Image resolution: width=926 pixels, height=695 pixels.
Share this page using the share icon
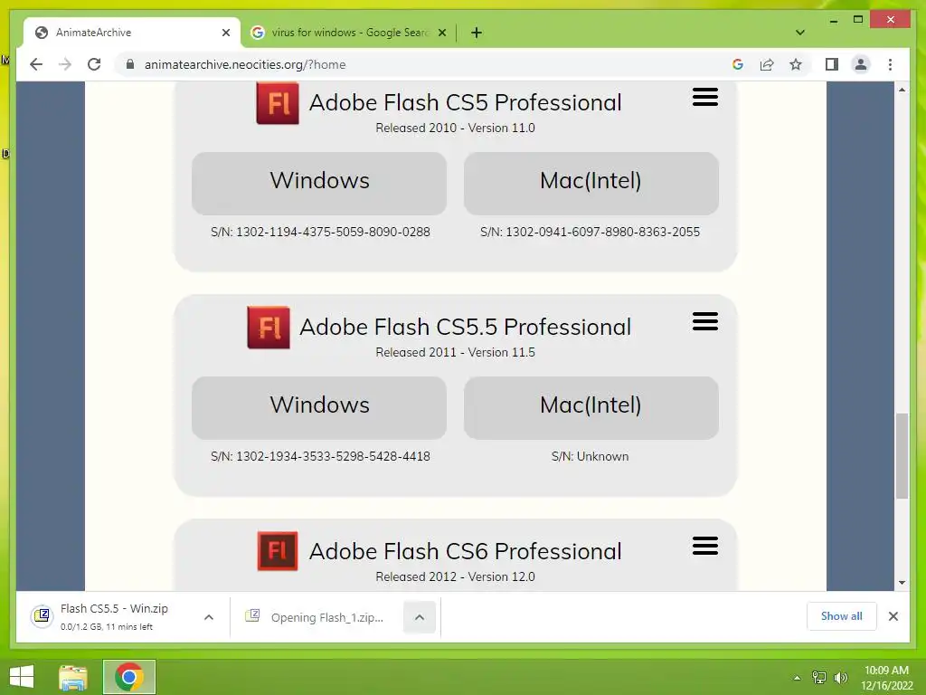[767, 64]
